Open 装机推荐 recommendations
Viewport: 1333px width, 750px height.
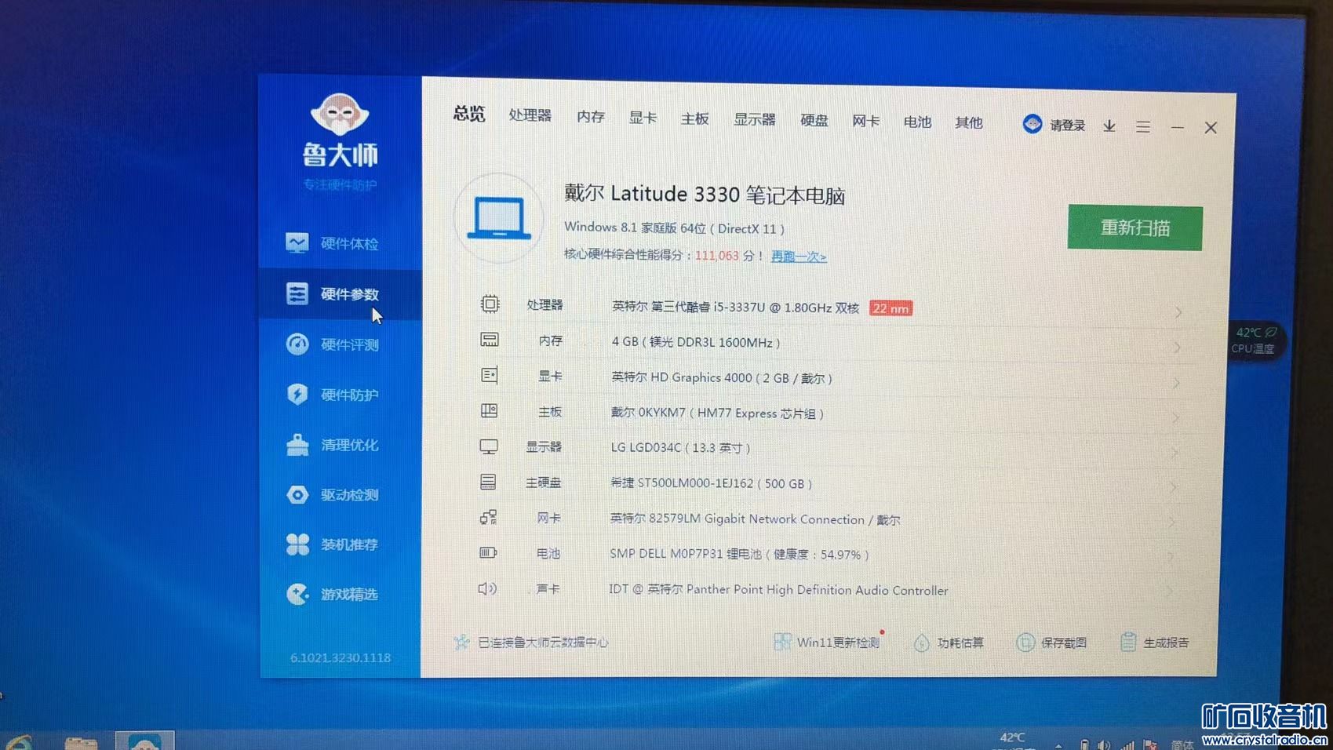[x=333, y=544]
